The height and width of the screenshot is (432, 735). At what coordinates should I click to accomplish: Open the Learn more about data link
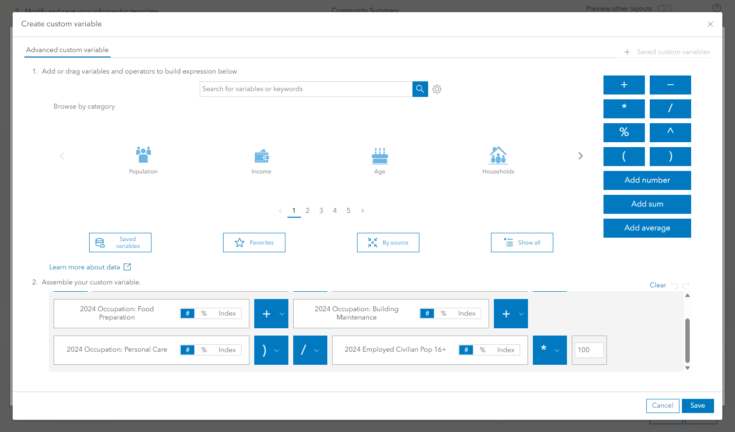point(85,267)
